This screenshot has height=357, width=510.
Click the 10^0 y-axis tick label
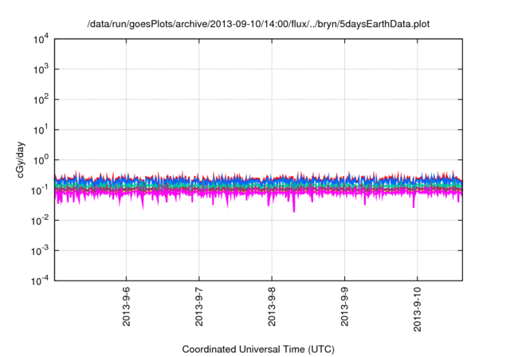click(x=41, y=160)
